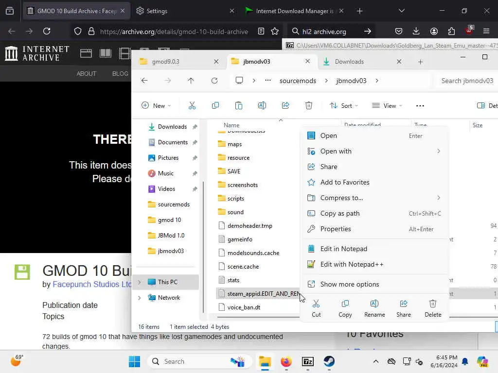
Task: Open the Sort dropdown in Explorer
Action: (x=344, y=105)
